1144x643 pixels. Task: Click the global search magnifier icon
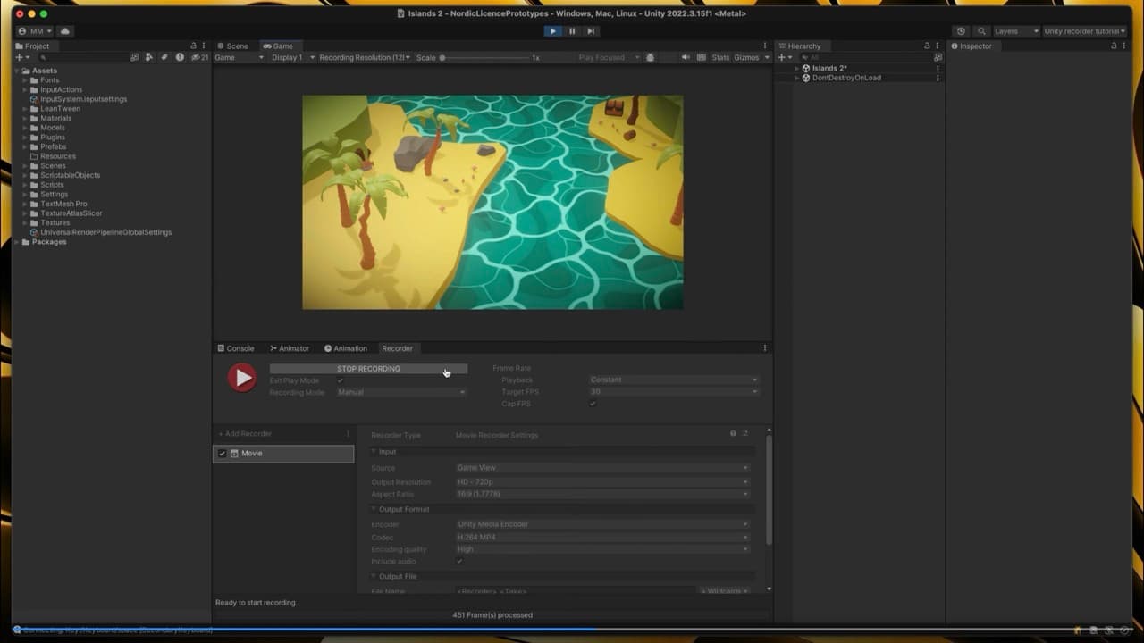(x=981, y=31)
